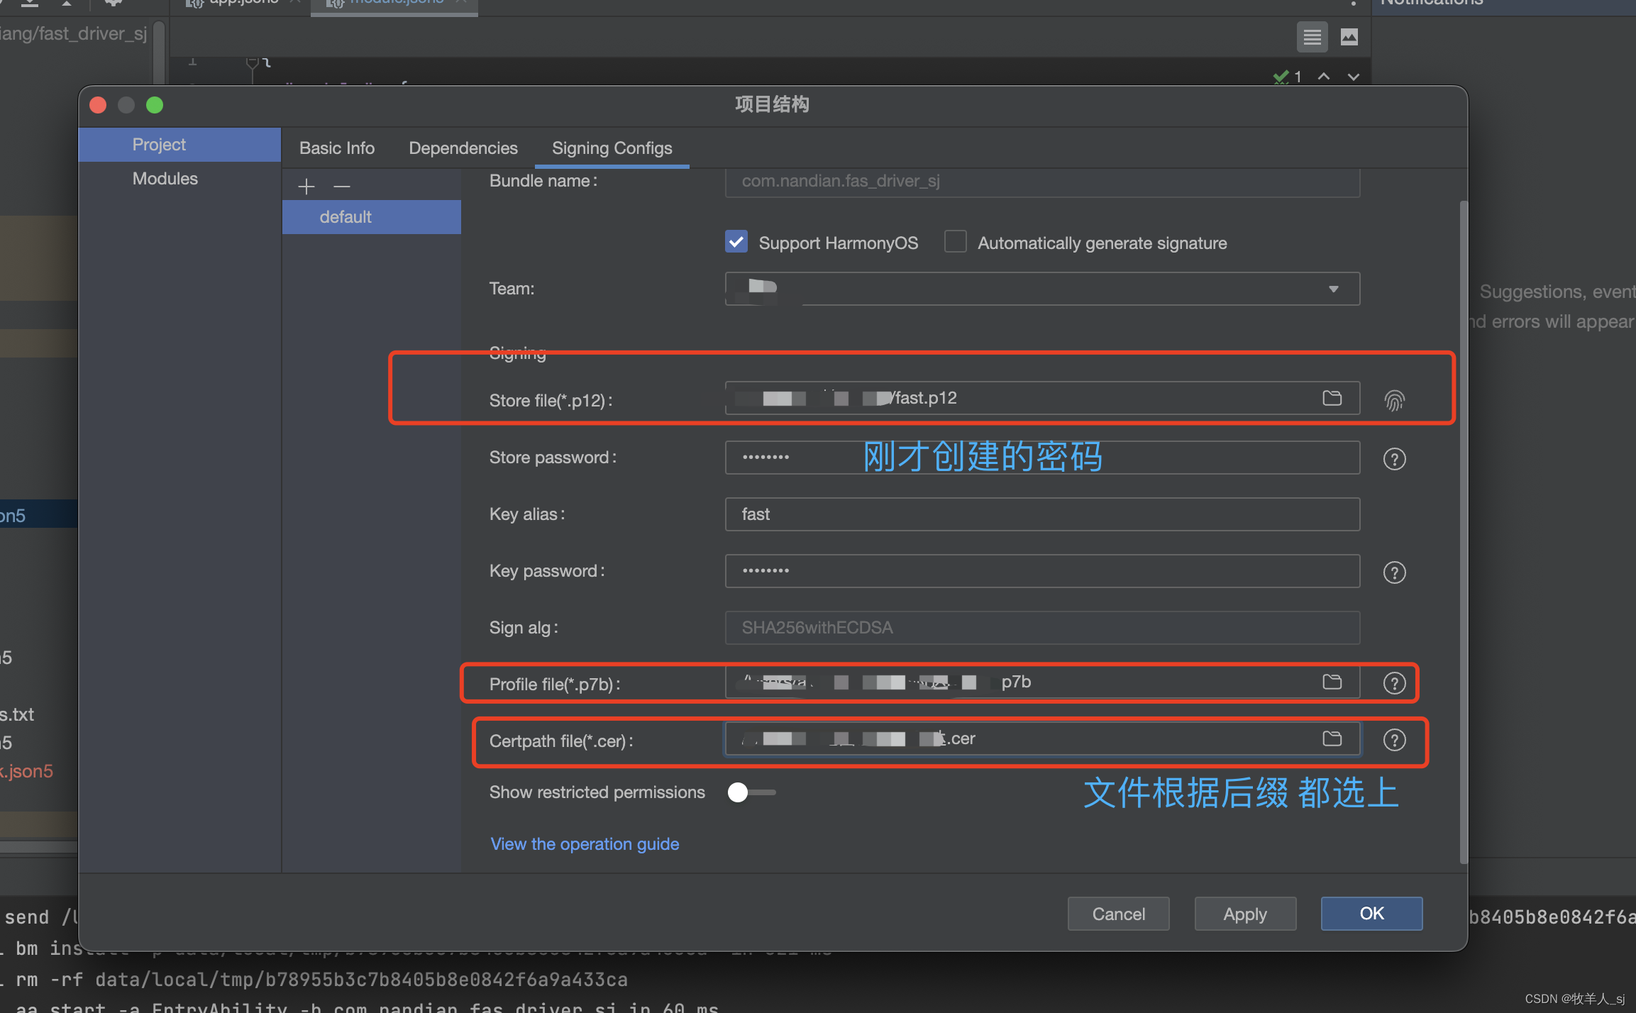Go to previous problem up arrow
The width and height of the screenshot is (1636, 1013).
1323,77
